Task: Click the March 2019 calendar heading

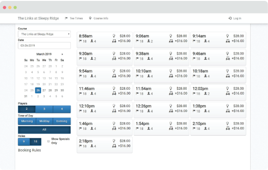Action: [x=44, y=54]
